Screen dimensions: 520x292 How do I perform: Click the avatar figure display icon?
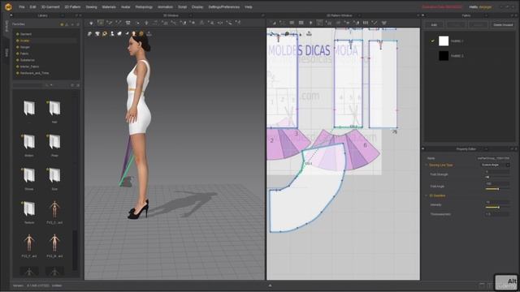(x=112, y=34)
